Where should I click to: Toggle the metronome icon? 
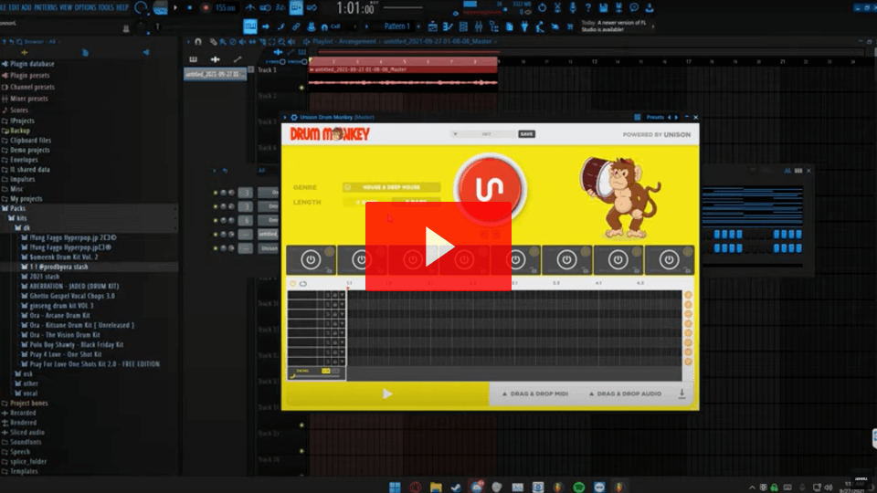pyautogui.click(x=250, y=8)
